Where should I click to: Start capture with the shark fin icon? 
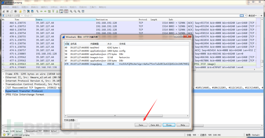3,11
